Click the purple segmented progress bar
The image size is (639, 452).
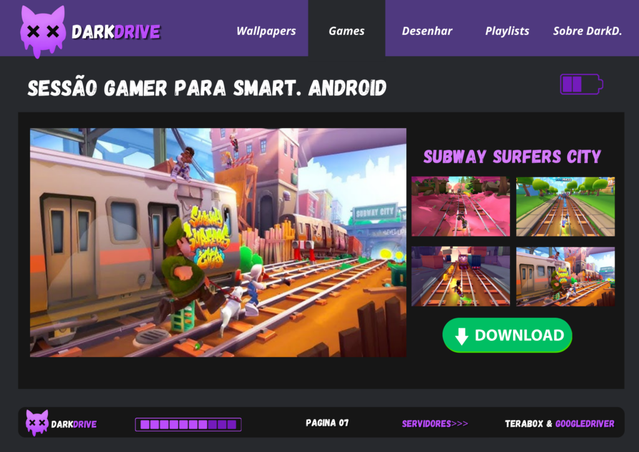point(188,425)
